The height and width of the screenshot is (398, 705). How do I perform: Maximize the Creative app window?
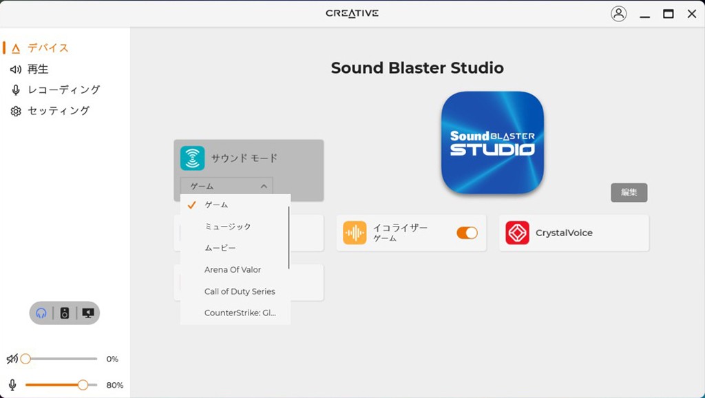(x=669, y=14)
